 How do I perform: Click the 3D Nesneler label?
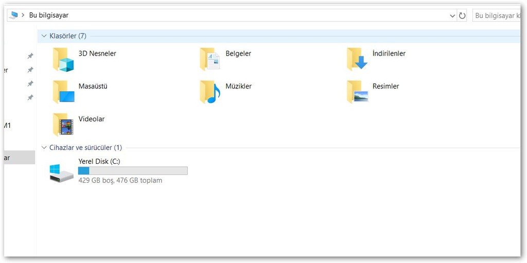coord(97,53)
